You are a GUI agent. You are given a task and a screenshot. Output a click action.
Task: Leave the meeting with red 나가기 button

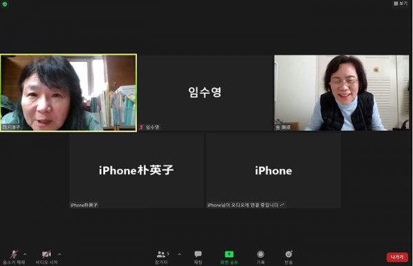coord(397,257)
